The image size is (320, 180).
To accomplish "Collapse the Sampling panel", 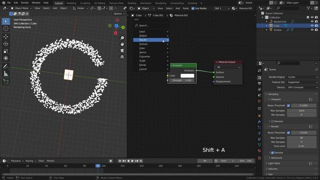I will tap(273, 94).
